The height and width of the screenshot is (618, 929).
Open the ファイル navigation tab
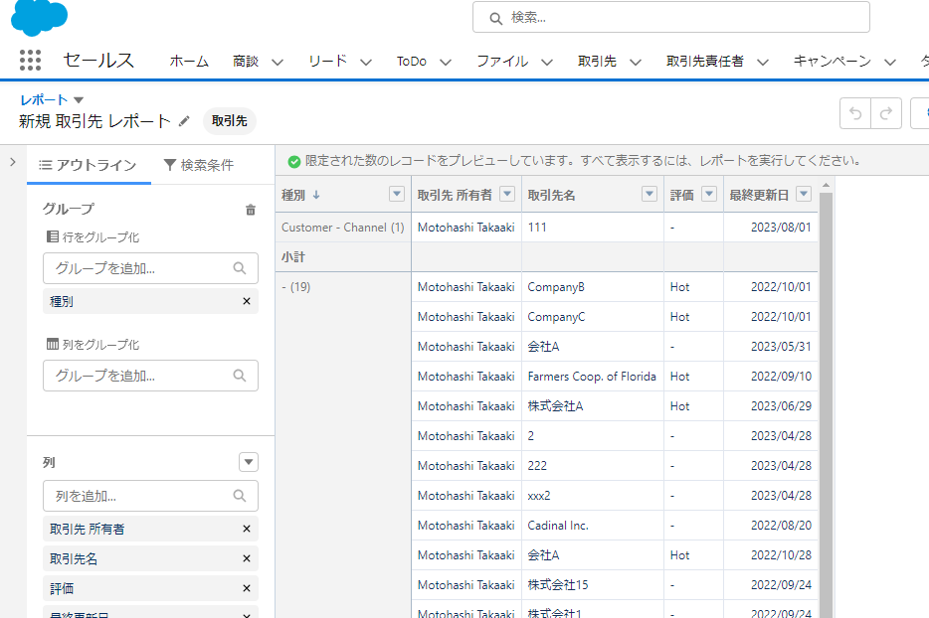pos(502,61)
